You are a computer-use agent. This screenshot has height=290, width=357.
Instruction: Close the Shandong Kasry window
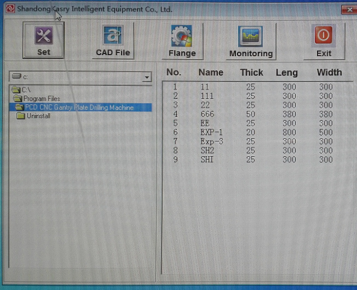(x=350, y=10)
